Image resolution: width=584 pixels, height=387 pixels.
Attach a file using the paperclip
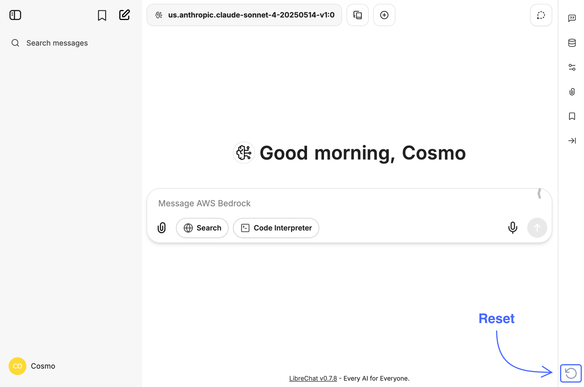[x=162, y=228]
